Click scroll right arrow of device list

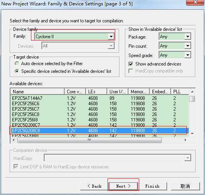[x=185, y=140]
